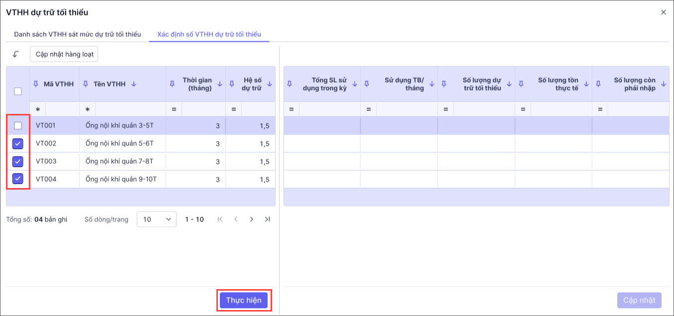Pin the Hệ số dự trữ column
This screenshot has height=316, width=674.
coord(232,84)
